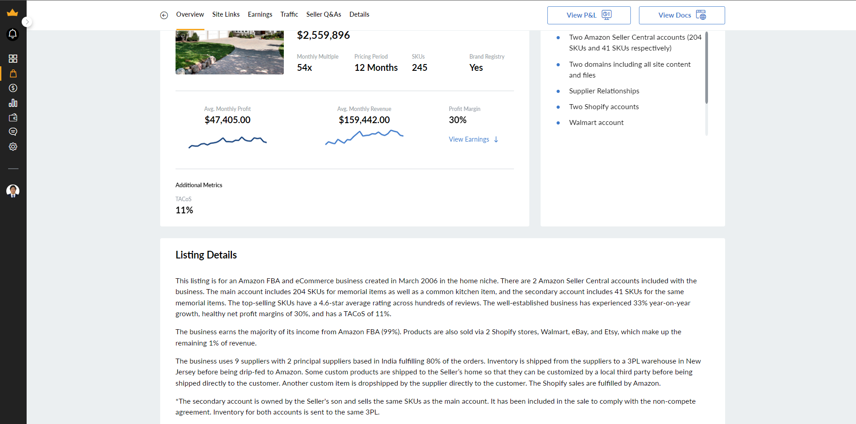Expand the sidebar with chevron arrow
856x424 pixels.
[x=27, y=22]
